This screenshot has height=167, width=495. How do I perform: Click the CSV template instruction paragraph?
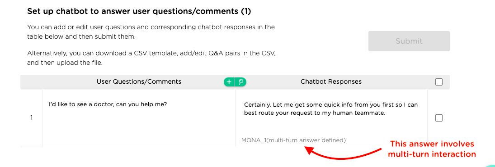[151, 58]
